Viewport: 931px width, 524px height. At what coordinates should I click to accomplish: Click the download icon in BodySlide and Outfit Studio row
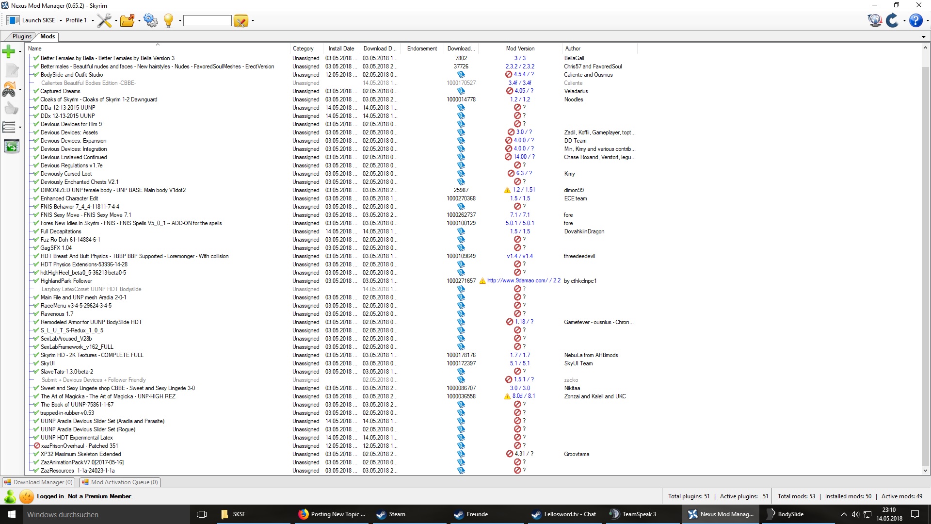coord(461,75)
